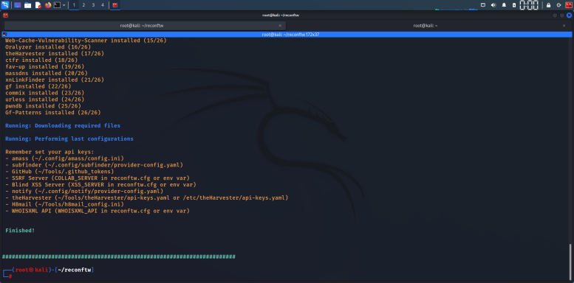
Task: Click 'massdns installed (20/26)' line
Action: point(47,73)
